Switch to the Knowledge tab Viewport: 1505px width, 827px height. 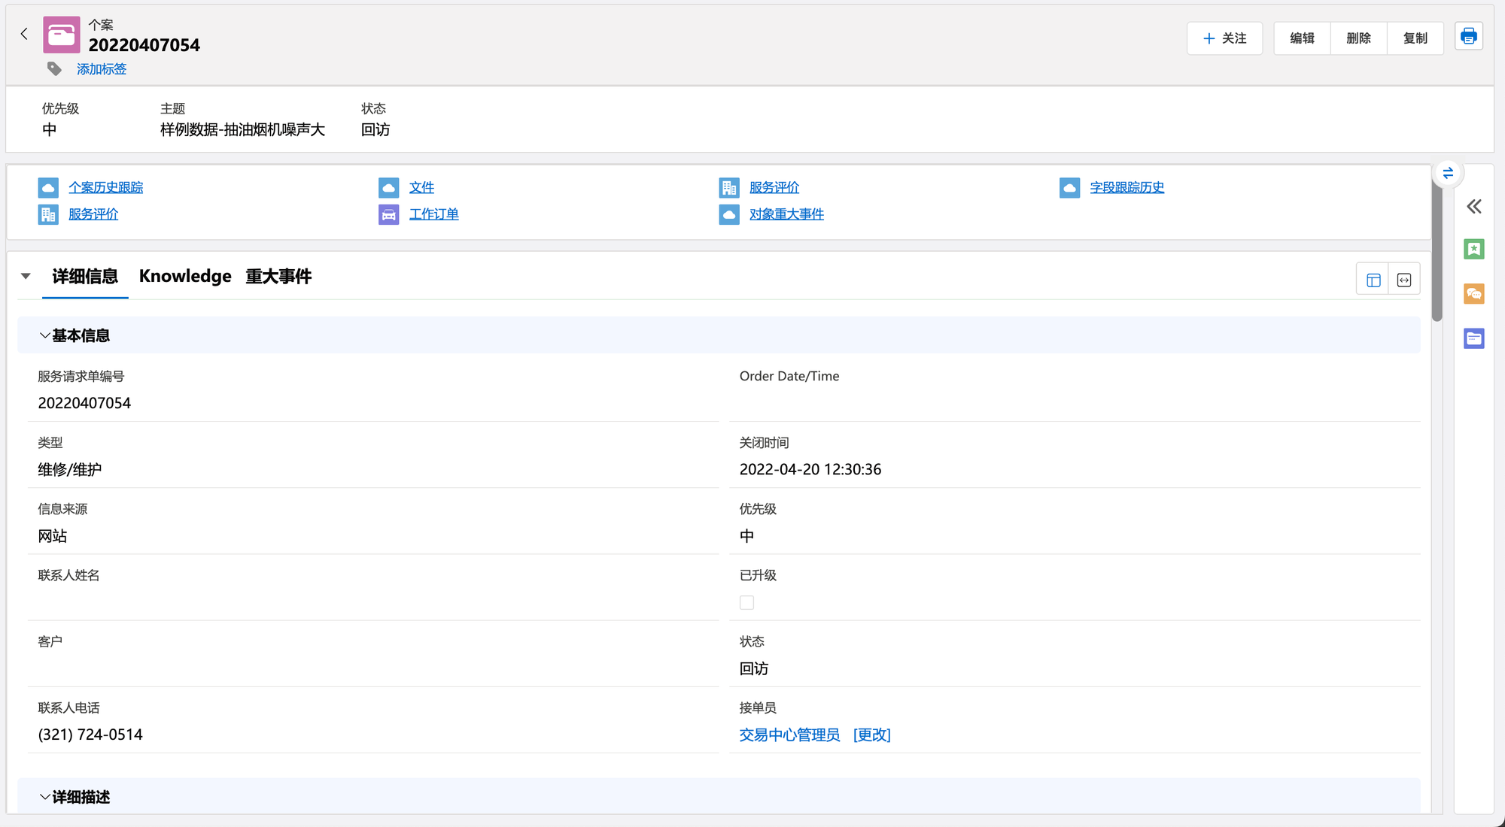tap(185, 276)
